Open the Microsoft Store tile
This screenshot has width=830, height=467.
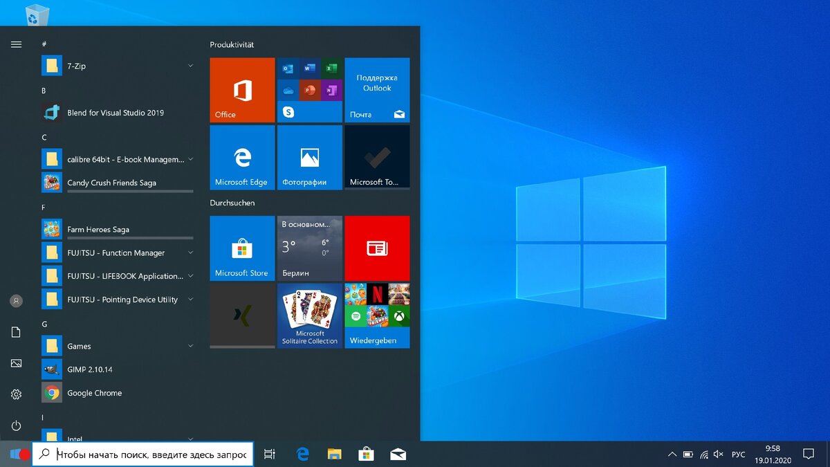click(242, 248)
